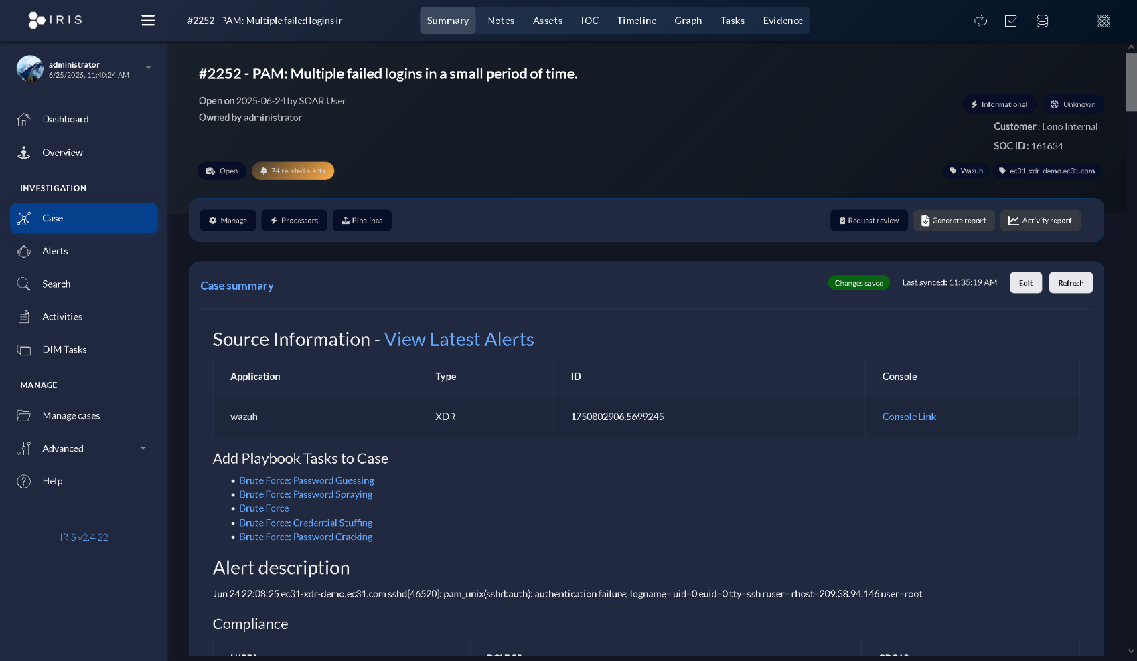Open Brute Force: Credential Stuffing playbook

(306, 523)
